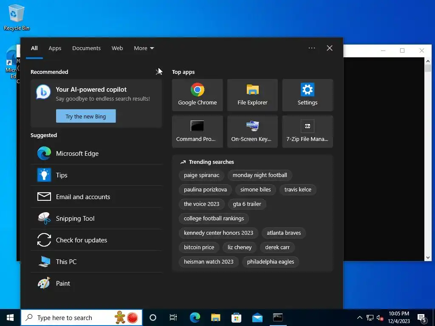
Task: Close the search panel
Action: [330, 48]
